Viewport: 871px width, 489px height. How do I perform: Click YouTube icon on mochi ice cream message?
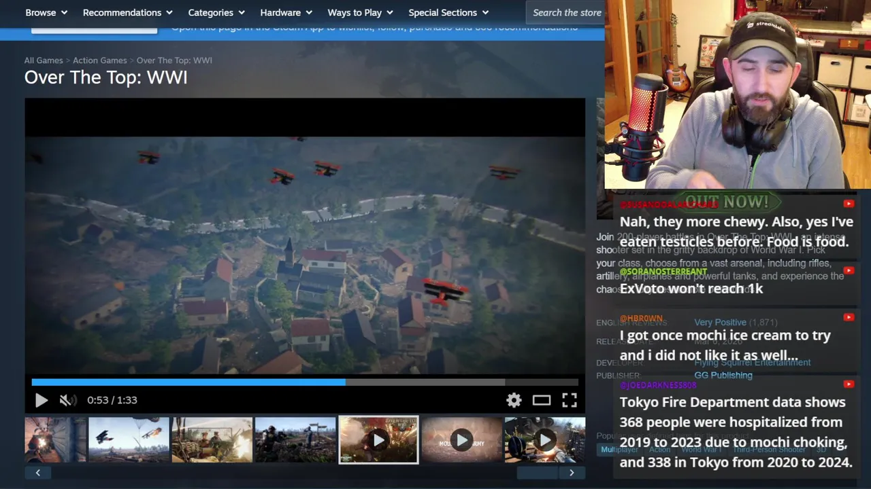(849, 317)
